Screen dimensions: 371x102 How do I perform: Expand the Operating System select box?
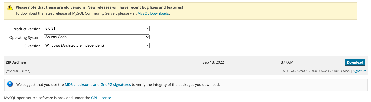click(97, 37)
